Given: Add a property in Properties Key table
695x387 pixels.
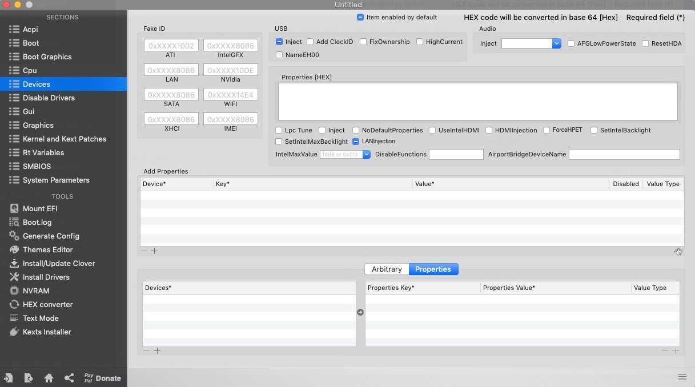Looking at the screenshot, I should pyautogui.click(x=676, y=350).
